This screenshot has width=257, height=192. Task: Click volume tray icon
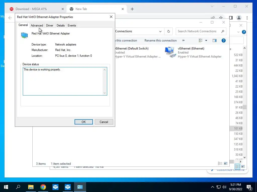pyautogui.click(x=224, y=187)
